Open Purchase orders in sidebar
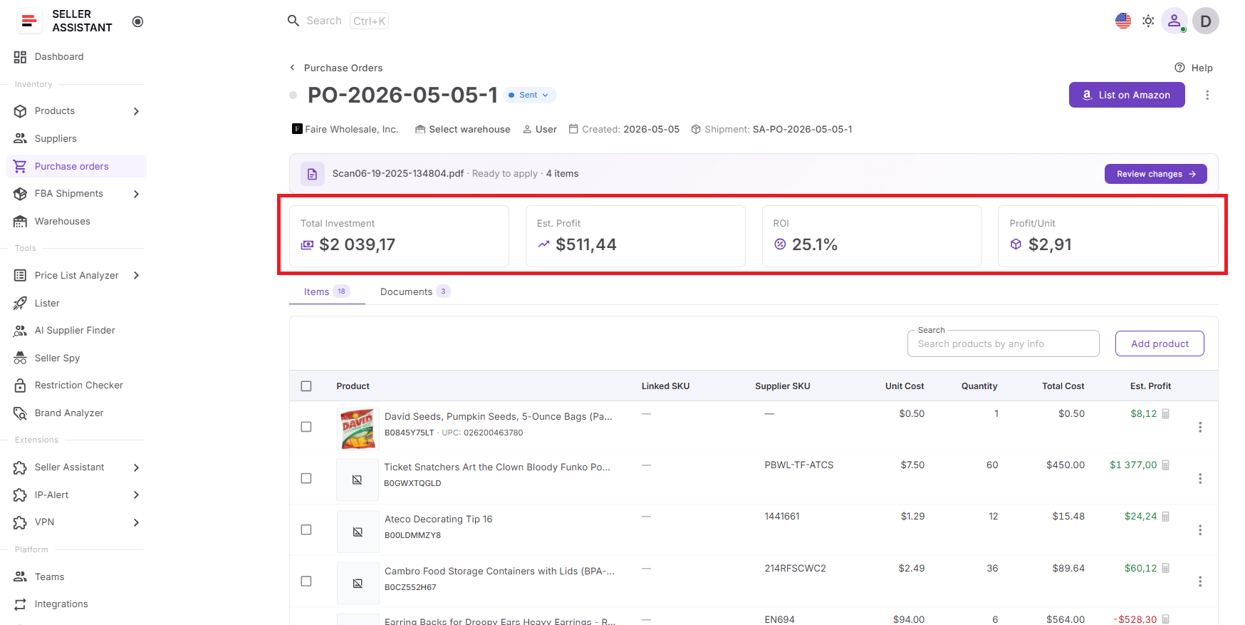This screenshot has width=1245, height=625. (76, 166)
